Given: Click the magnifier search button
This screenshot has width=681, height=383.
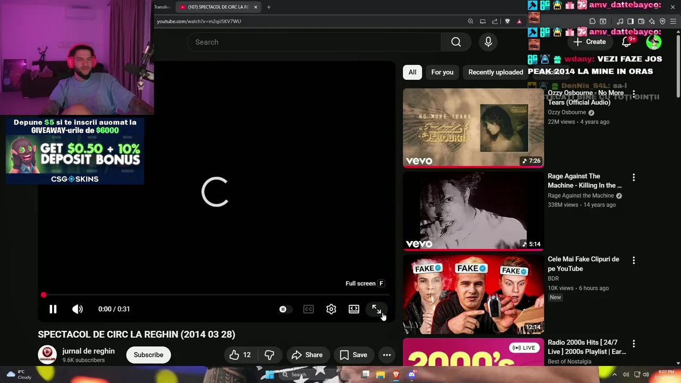Looking at the screenshot, I should point(456,42).
